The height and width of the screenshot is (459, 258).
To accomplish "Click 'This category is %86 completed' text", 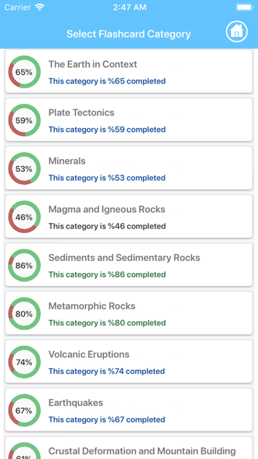I will coord(107,274).
